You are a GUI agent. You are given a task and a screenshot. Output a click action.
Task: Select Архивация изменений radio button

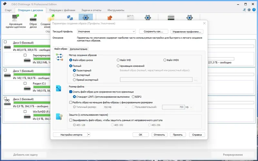click(x=118, y=66)
